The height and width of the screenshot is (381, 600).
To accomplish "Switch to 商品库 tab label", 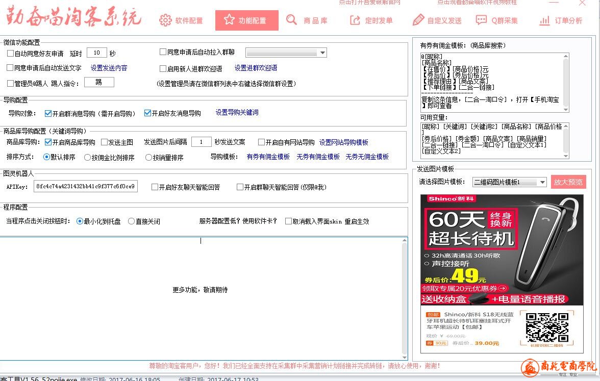I will 315,20.
